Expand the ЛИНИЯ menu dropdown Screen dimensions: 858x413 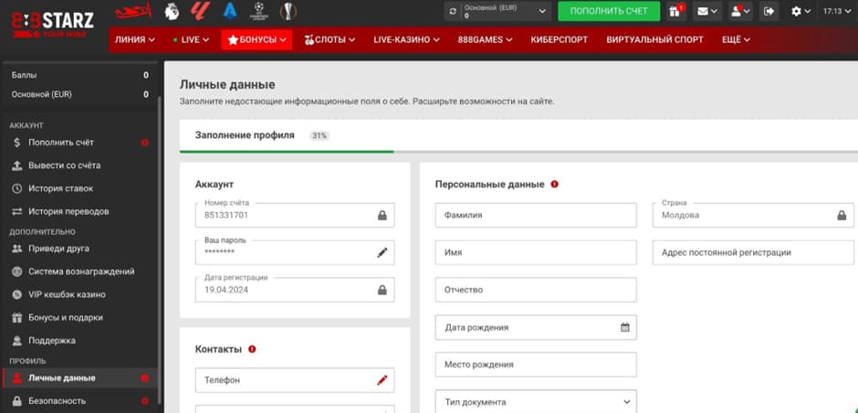(134, 39)
